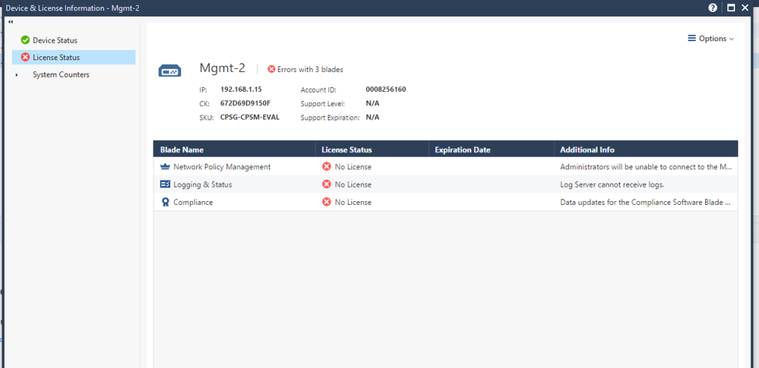Sort by Expiration Date column header
Viewport: 759px width, 368px height.
click(x=462, y=150)
